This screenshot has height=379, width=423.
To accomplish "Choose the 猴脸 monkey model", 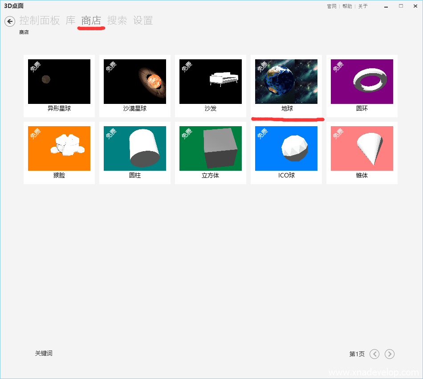I will pos(59,148).
